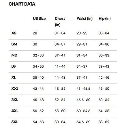Click the CHART DATA heading
Viewport: 125px width, 125px height.
click(22, 4)
